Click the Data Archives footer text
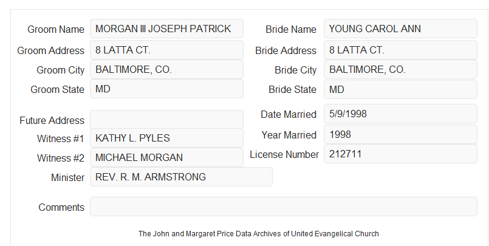The image size is (489, 246). (259, 234)
